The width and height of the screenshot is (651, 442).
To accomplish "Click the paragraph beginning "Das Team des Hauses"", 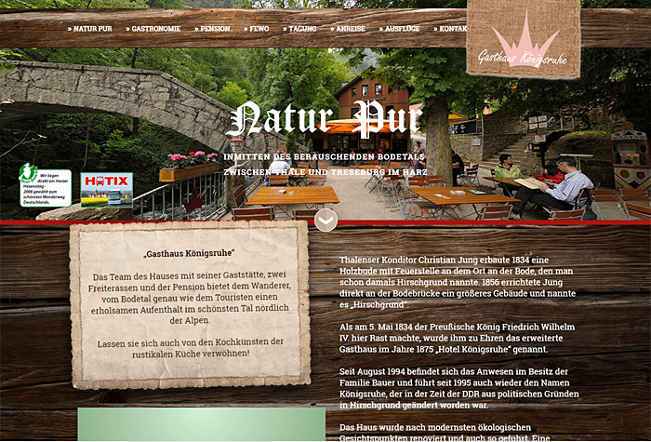I will coord(190,298).
